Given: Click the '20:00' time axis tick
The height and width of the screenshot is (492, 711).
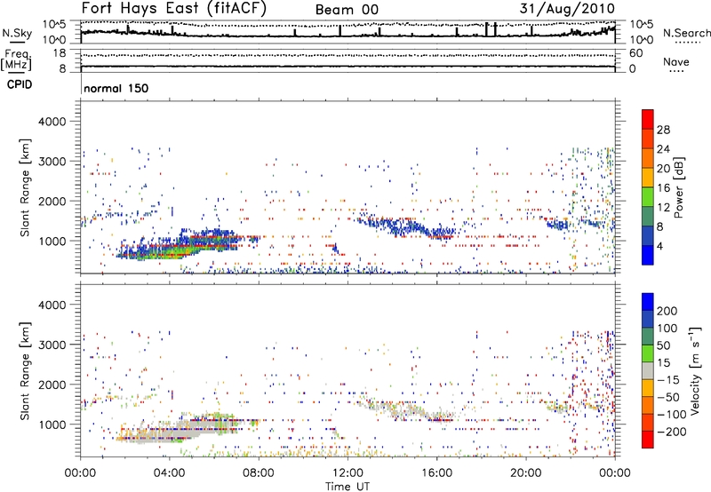Looking at the screenshot, I should pos(526,473).
